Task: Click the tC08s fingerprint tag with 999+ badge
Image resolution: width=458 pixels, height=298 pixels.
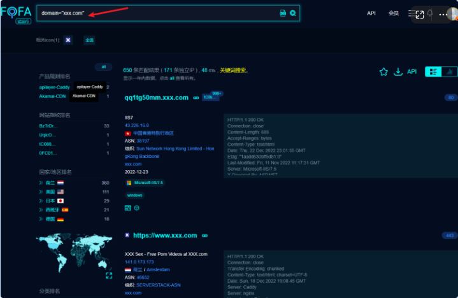Action: (211, 97)
